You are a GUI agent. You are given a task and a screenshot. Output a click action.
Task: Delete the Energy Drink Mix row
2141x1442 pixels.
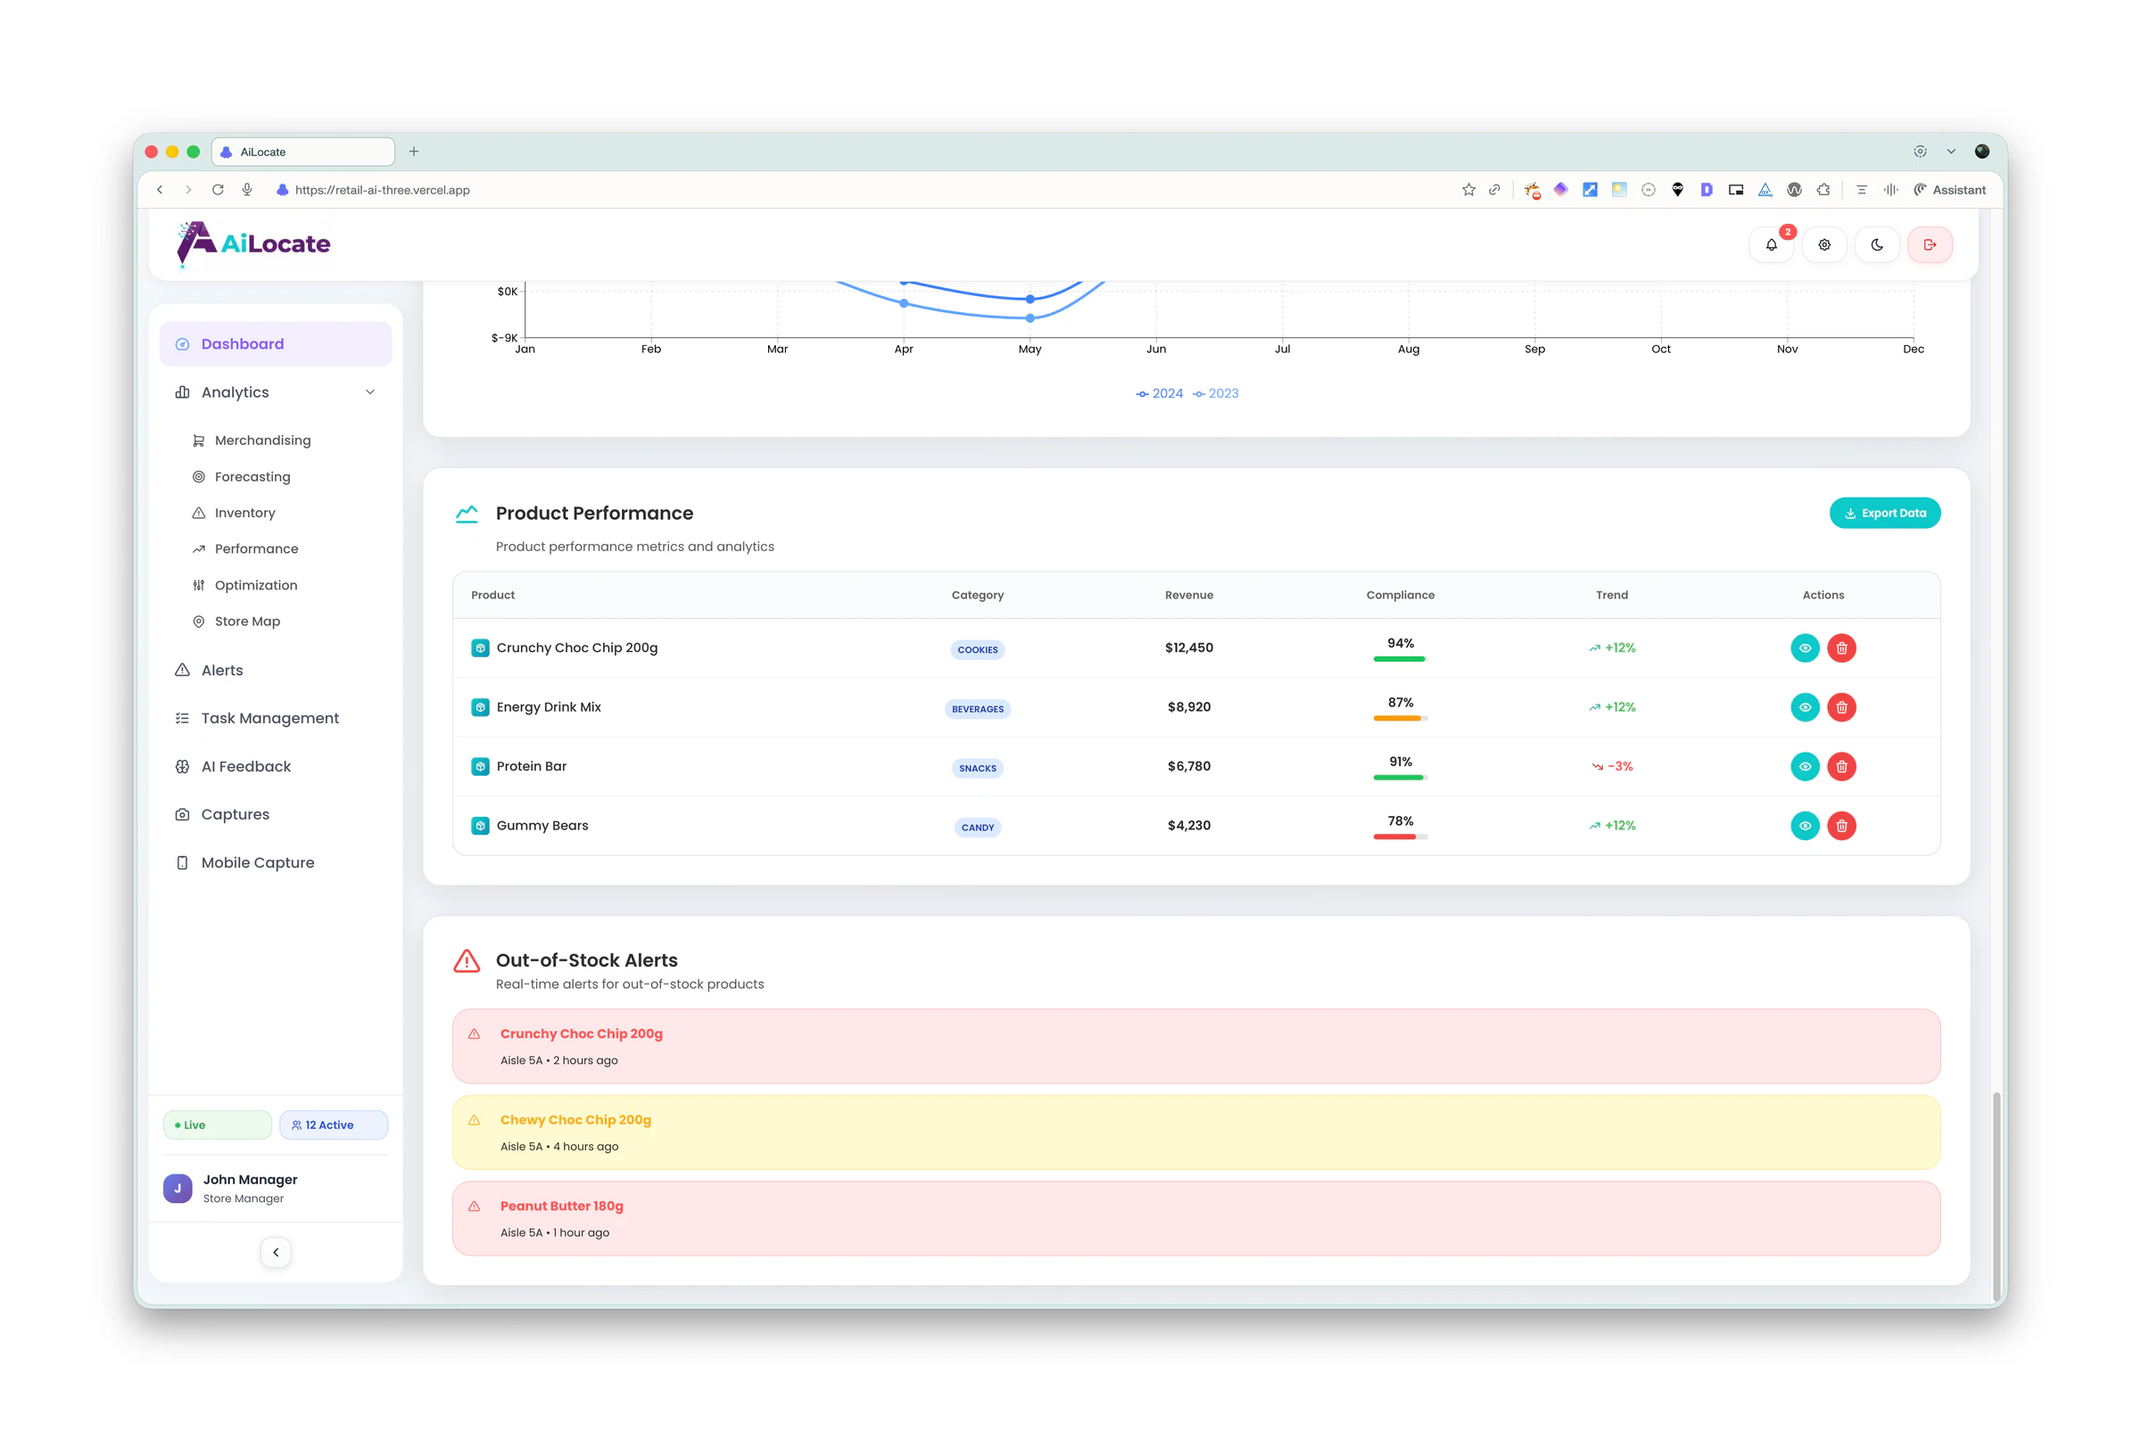point(1841,707)
